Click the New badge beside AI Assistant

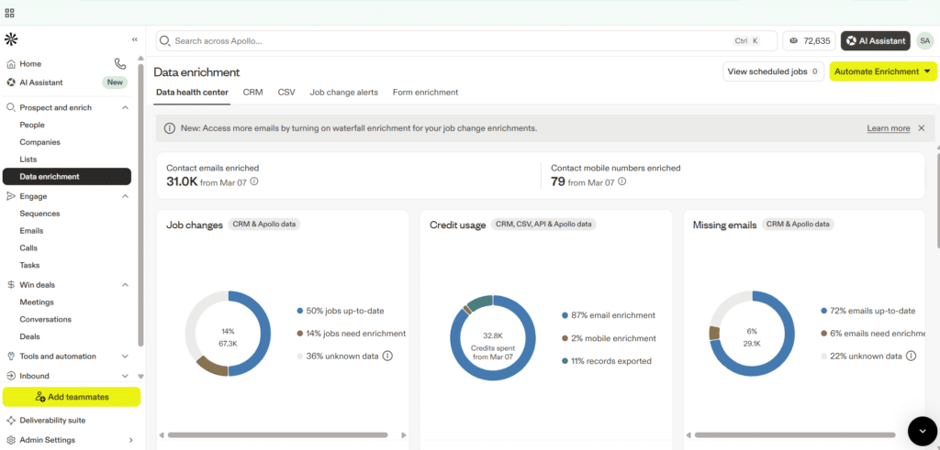tap(115, 82)
